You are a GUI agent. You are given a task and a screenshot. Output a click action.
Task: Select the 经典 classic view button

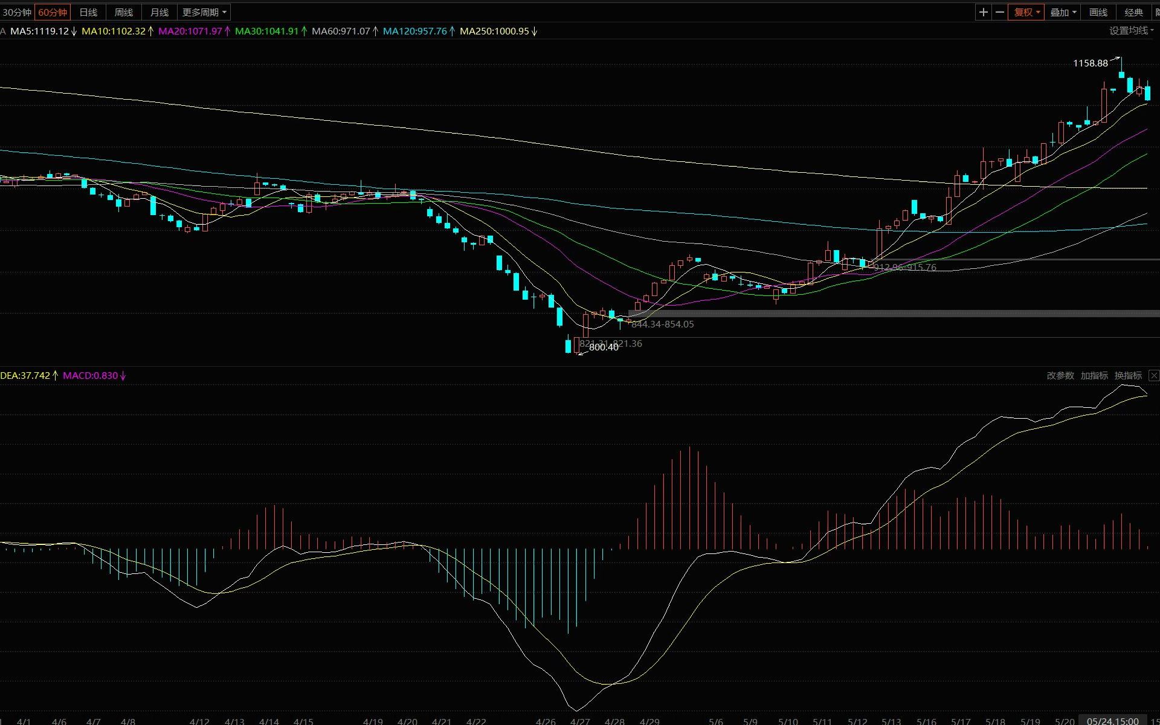(1134, 12)
